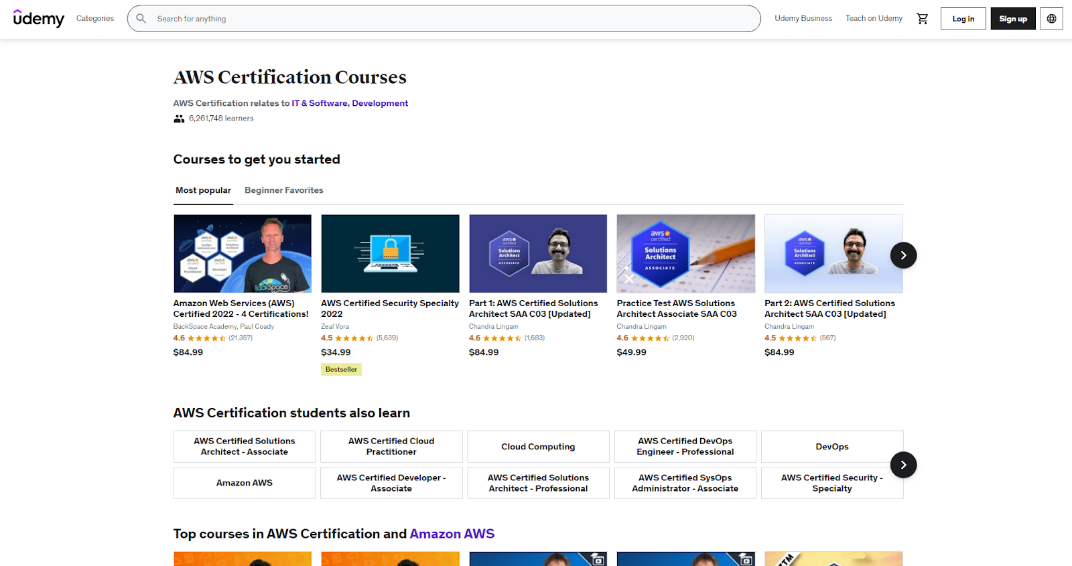The height and width of the screenshot is (566, 1072).
Task: Select AWS Certified Developer - Associate topic
Action: coord(391,483)
